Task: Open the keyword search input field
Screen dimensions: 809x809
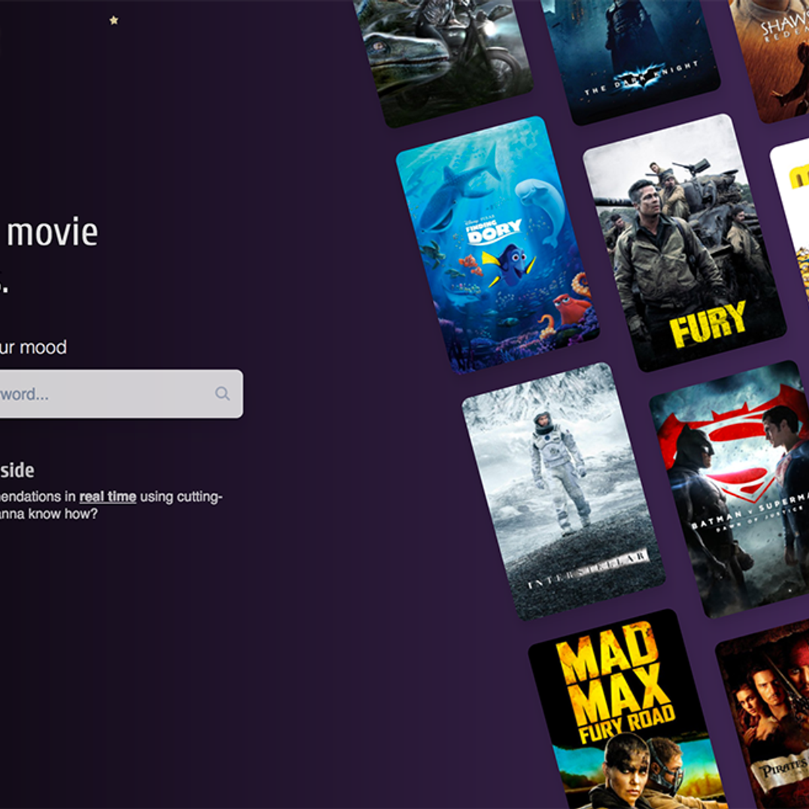Action: [101, 393]
